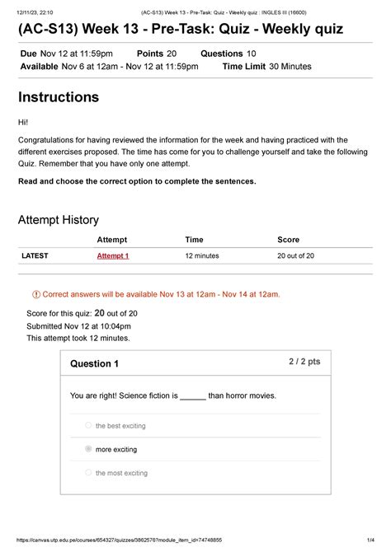391x552 pixels.
Task: Click the '20 out of 20' score cell
Action: click(295, 256)
